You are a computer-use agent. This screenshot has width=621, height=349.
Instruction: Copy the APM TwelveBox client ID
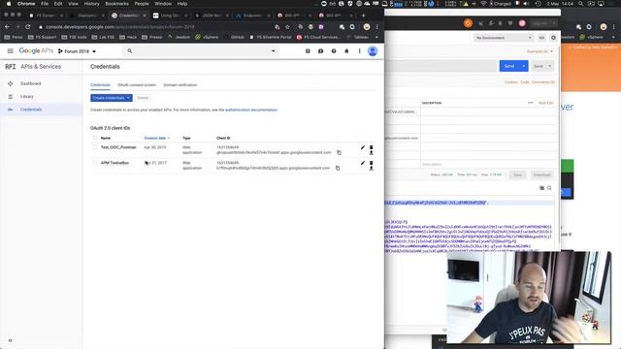[338, 168]
